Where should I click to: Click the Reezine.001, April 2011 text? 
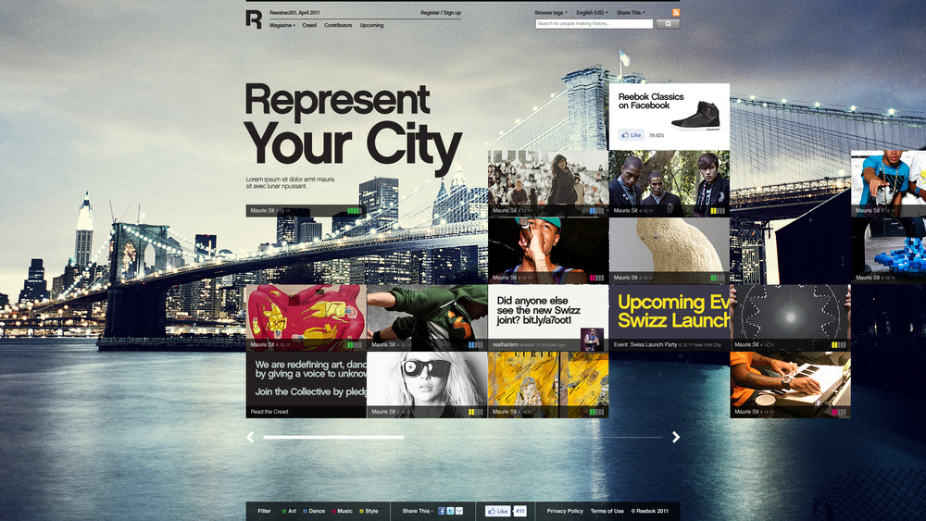click(x=294, y=12)
